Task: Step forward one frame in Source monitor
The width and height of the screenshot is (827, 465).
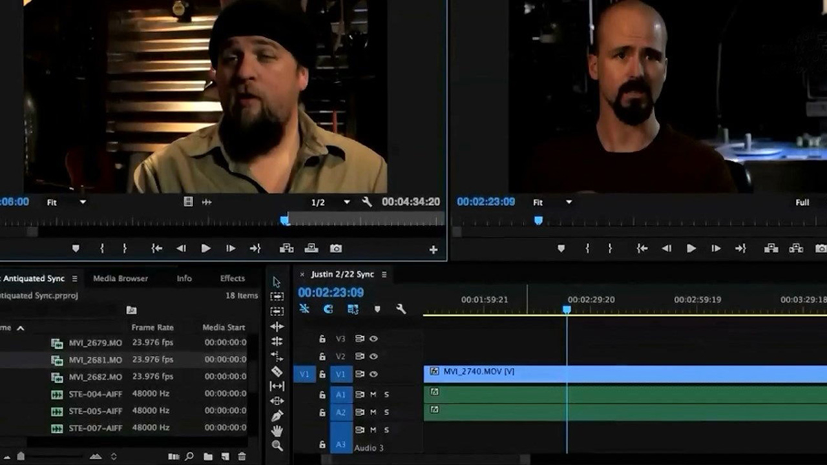Action: click(x=231, y=248)
